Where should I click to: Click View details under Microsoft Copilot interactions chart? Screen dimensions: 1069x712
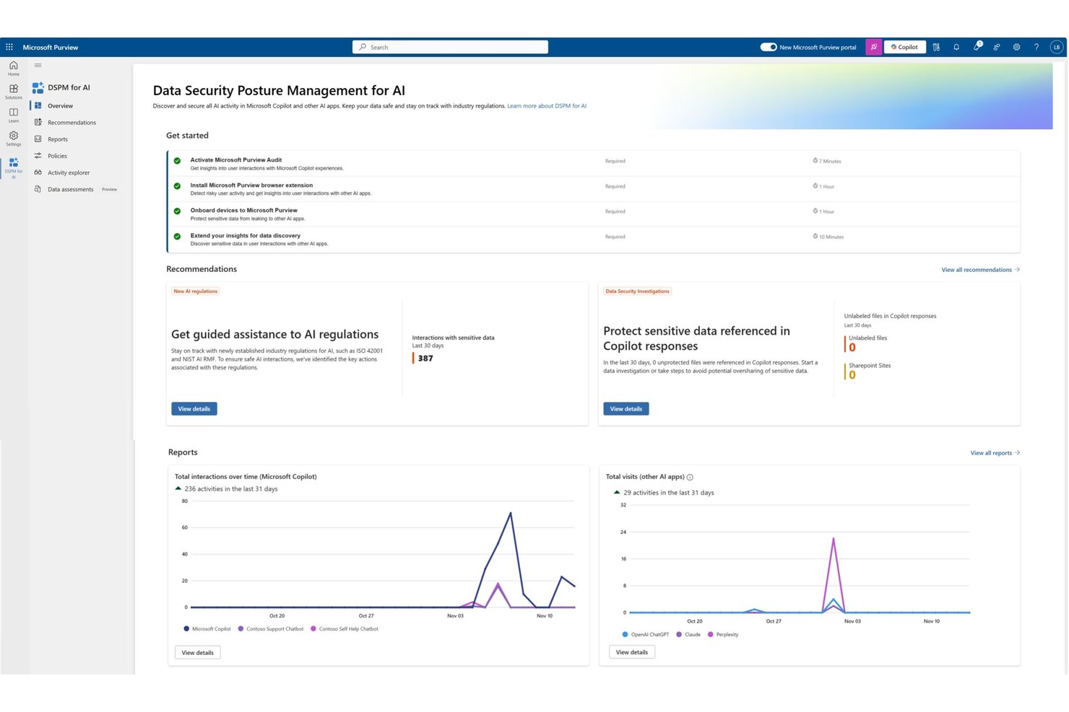[198, 653]
